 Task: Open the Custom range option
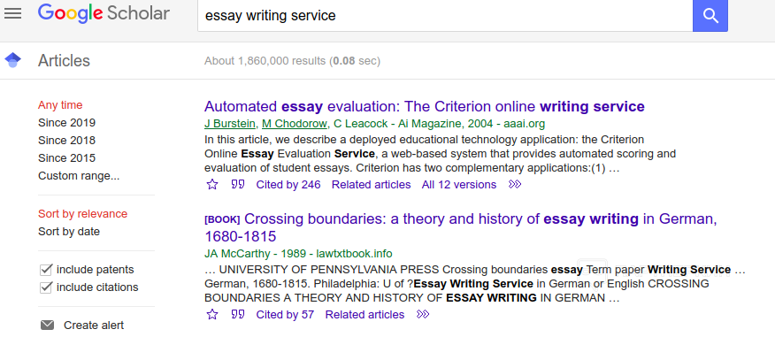(79, 176)
